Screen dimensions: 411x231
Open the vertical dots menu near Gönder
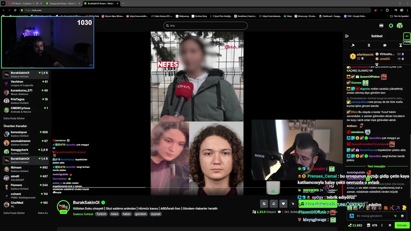(381, 225)
